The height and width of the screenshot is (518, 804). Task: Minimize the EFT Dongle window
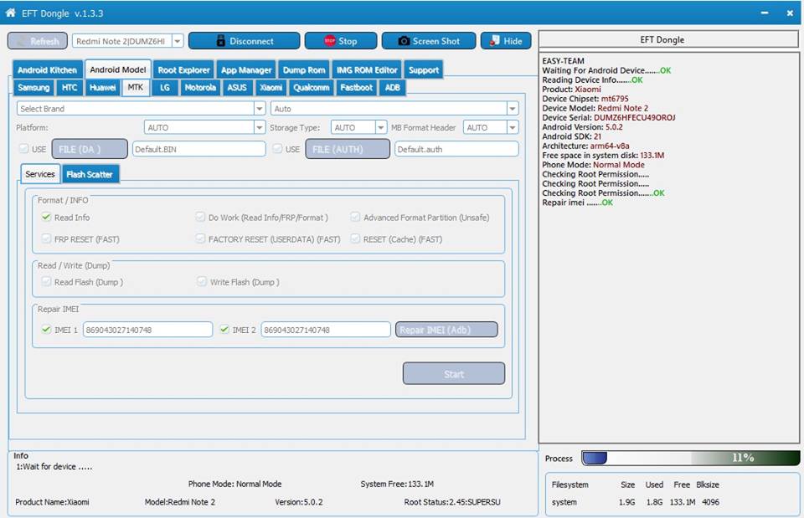(765, 13)
